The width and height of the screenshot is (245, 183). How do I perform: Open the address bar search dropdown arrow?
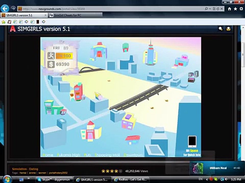coord(210,9)
